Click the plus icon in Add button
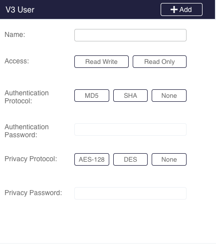 click(174, 9)
